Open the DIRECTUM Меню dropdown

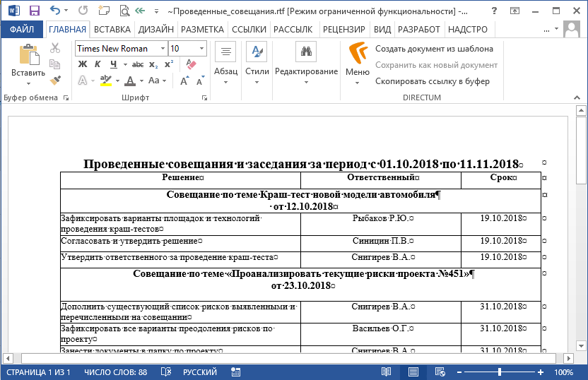point(358,64)
